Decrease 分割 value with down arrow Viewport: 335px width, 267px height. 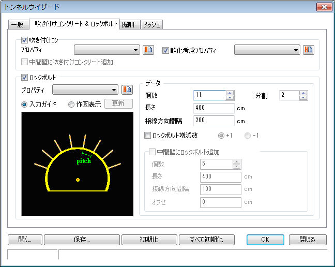pos(303,98)
